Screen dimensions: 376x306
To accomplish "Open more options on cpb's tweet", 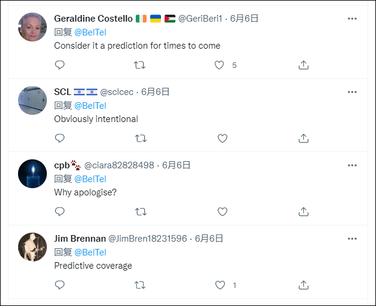I will click(352, 165).
